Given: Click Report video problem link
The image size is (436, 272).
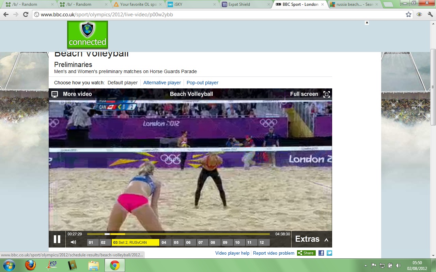Looking at the screenshot, I should [x=274, y=253].
